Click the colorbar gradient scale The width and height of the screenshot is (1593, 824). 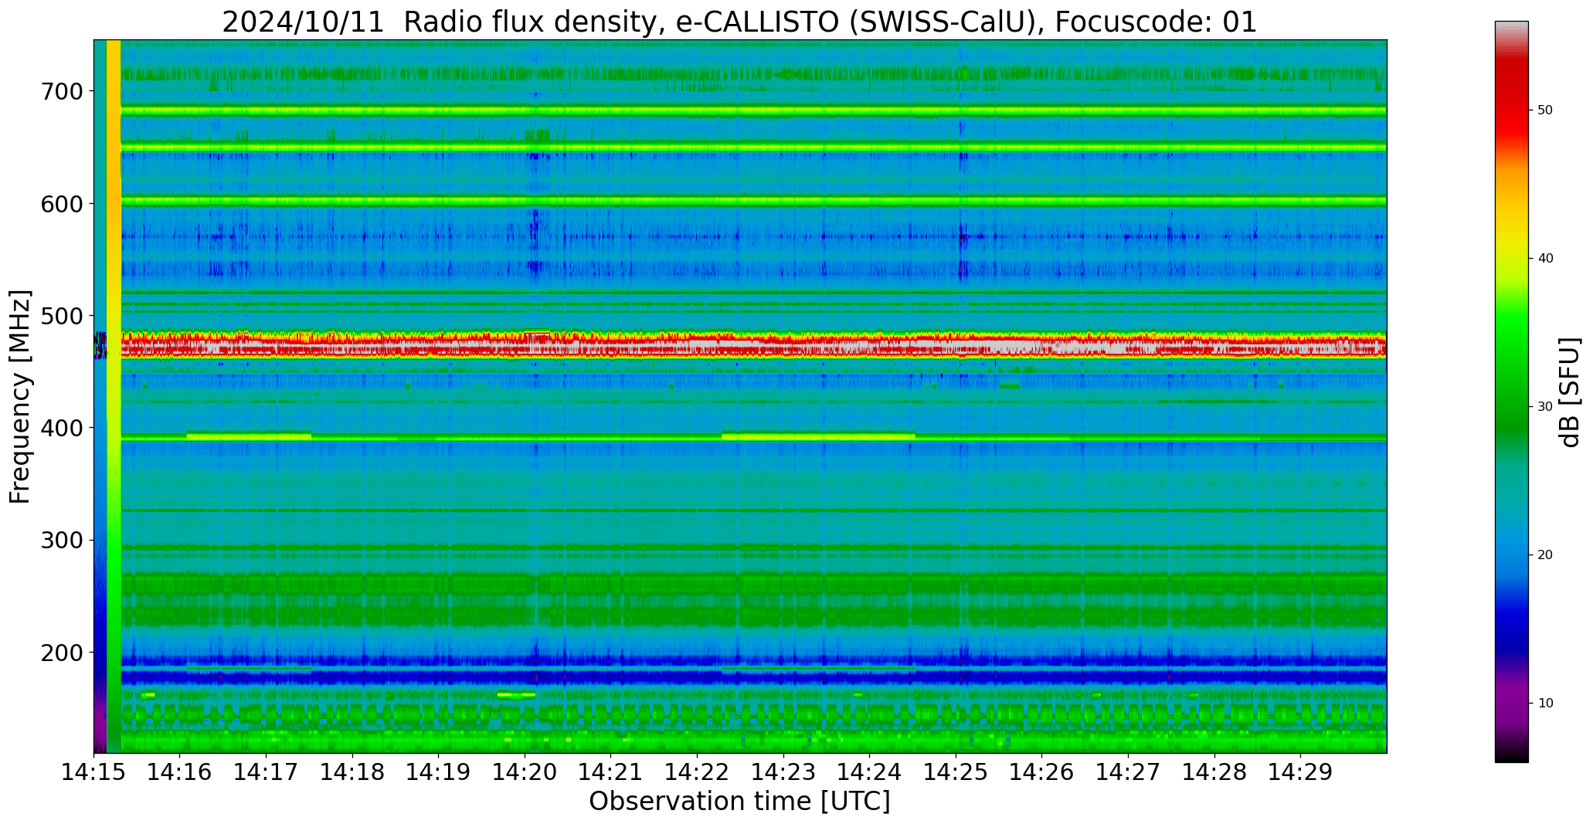point(1511,392)
